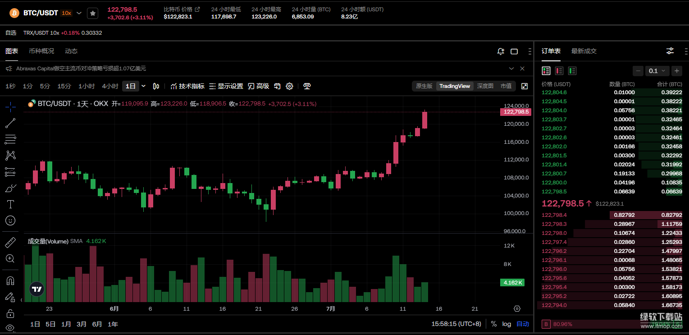The image size is (689, 335).
Task: Open timezone setting 15:58:15 (UTC+8)
Action: (x=456, y=324)
